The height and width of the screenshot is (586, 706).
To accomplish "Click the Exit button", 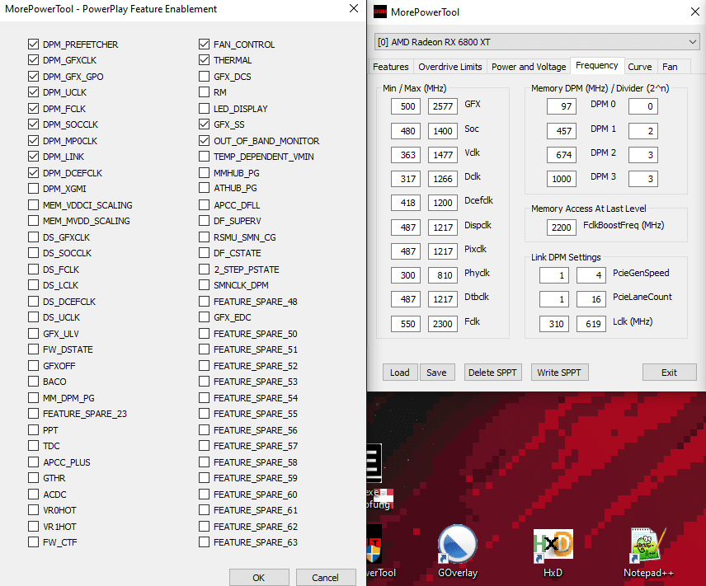I will click(x=669, y=373).
